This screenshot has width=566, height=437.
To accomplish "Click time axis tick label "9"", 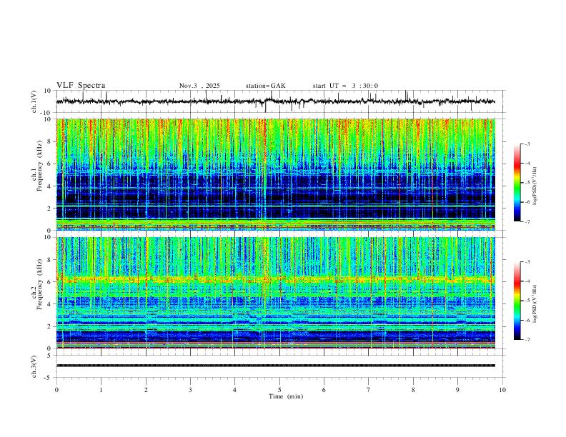I will click(457, 390).
